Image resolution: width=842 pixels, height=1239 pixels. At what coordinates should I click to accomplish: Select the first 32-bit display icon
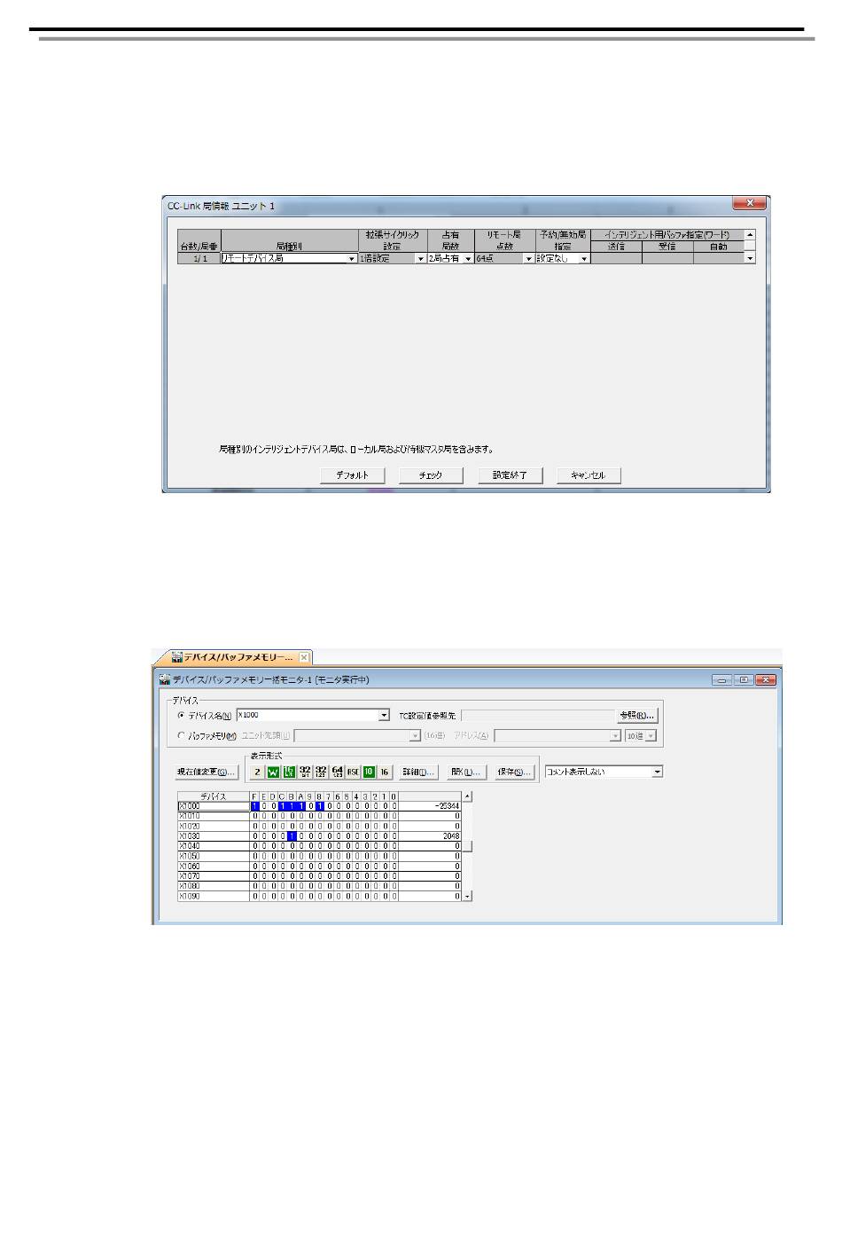coord(305,772)
